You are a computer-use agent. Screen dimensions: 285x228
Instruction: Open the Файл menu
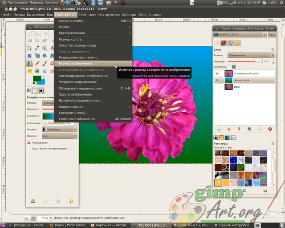[x=7, y=15]
